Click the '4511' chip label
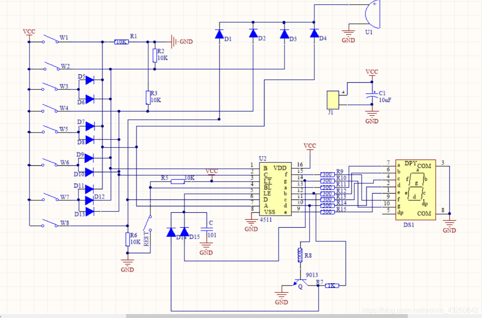The height and width of the screenshot is (318, 482). pos(266,220)
